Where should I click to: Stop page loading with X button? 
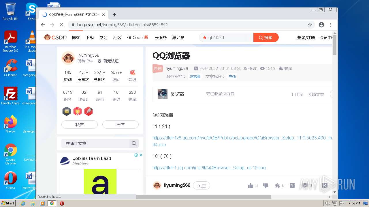coord(61,25)
